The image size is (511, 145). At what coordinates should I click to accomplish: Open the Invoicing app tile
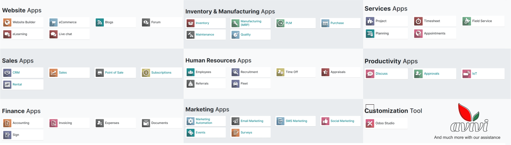69,123
